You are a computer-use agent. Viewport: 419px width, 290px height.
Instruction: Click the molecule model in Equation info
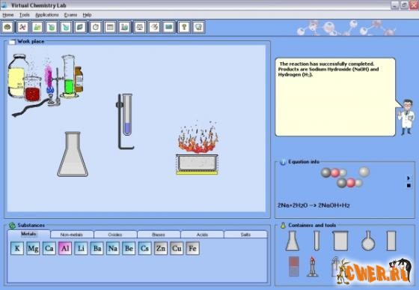[x=346, y=178]
